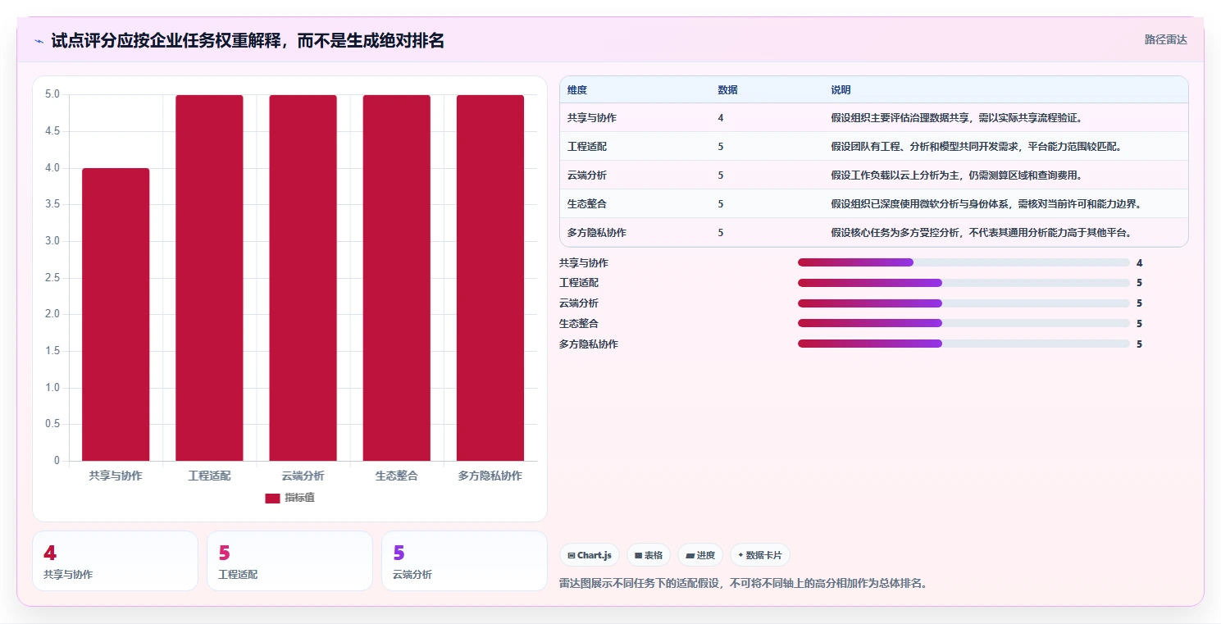Click the 工程适配 progress bar
Screen dimensions: 1221x624
964,283
